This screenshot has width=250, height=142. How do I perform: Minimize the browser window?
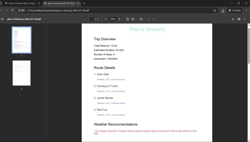tap(231, 3)
